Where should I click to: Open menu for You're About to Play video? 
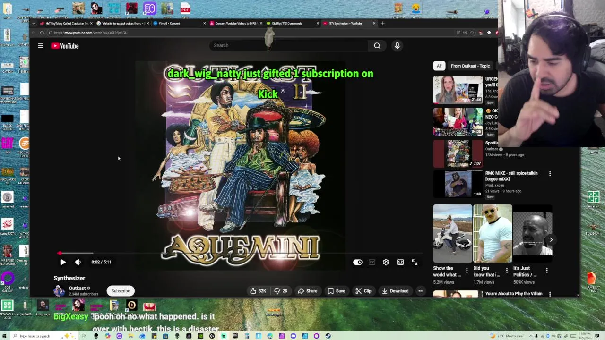pyautogui.click(x=550, y=294)
